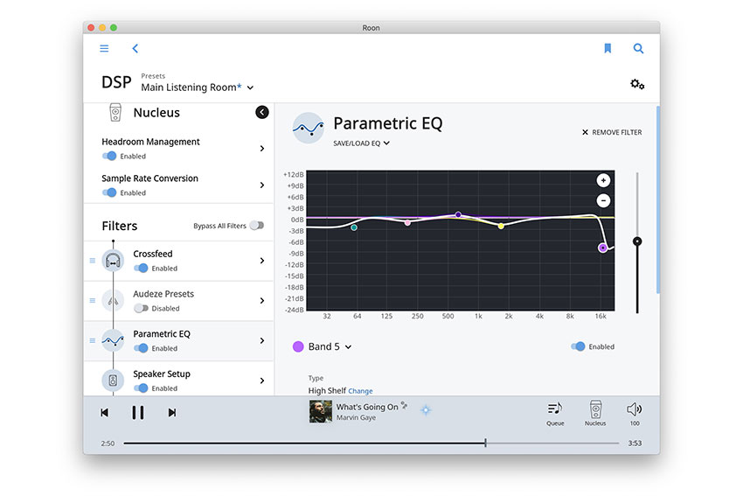The image size is (743, 496).
Task: Open Headroom Management settings
Action: [182, 148]
